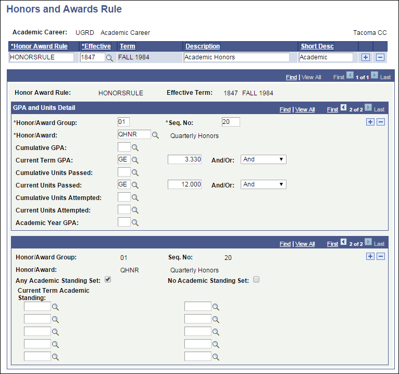Image resolution: width=399 pixels, height=374 pixels.
Task: Add row in academic standing section
Action: (x=370, y=256)
